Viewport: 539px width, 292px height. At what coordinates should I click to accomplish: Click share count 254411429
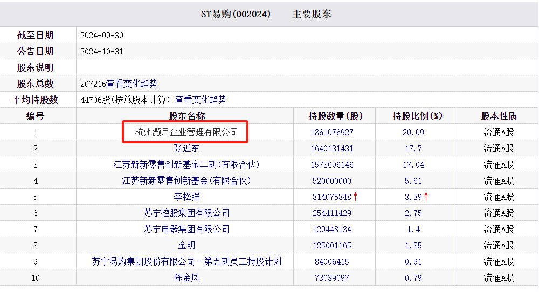pyautogui.click(x=332, y=213)
